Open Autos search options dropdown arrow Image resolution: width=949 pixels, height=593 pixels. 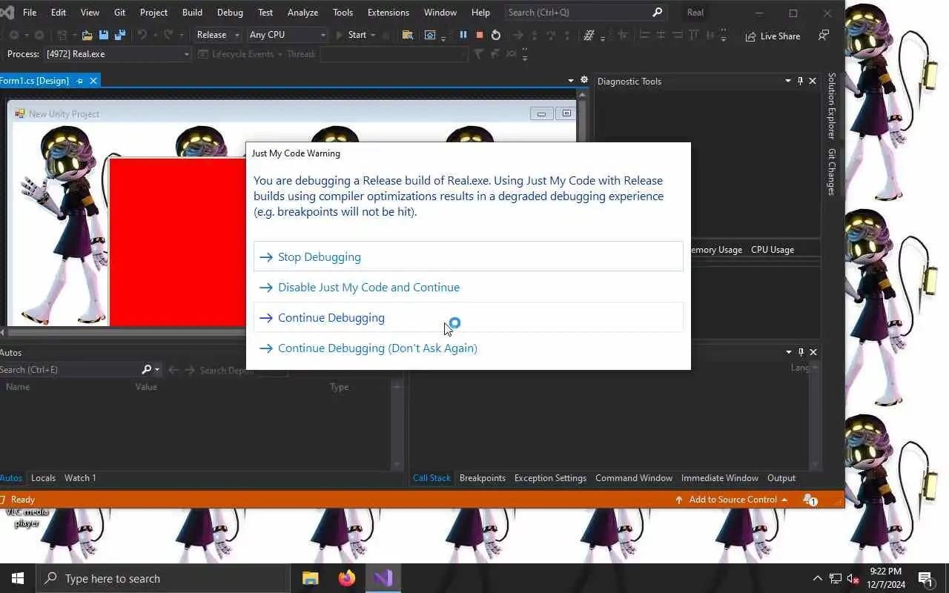point(157,369)
